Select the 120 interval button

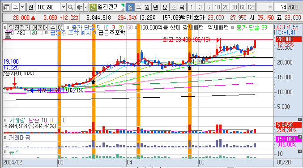click(x=251, y=7)
